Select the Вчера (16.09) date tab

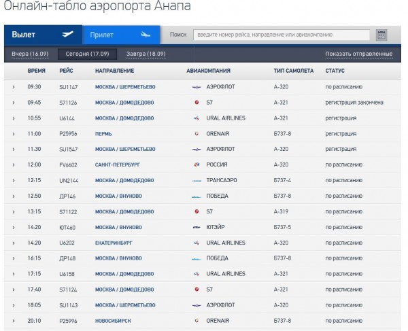pos(29,54)
